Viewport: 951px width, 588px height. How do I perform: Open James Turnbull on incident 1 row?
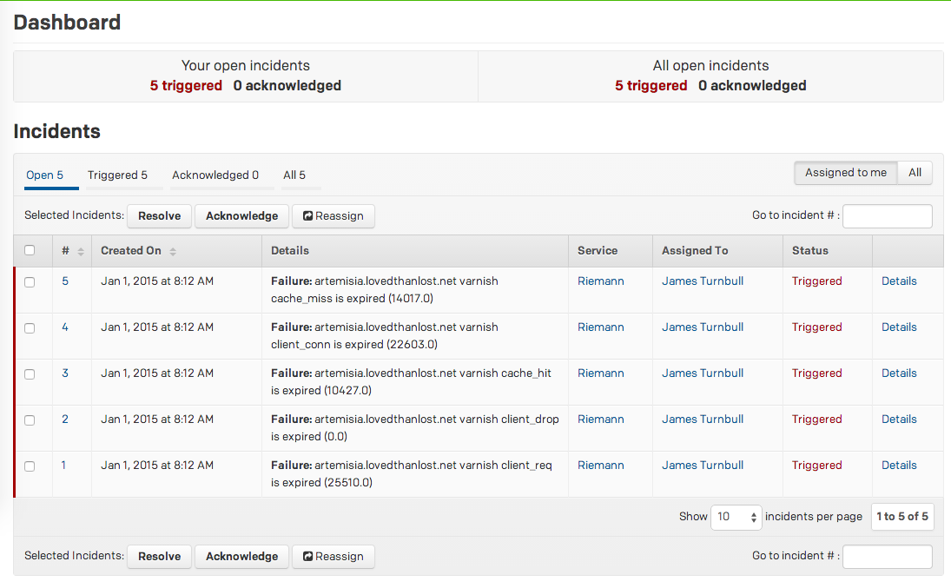click(x=703, y=466)
